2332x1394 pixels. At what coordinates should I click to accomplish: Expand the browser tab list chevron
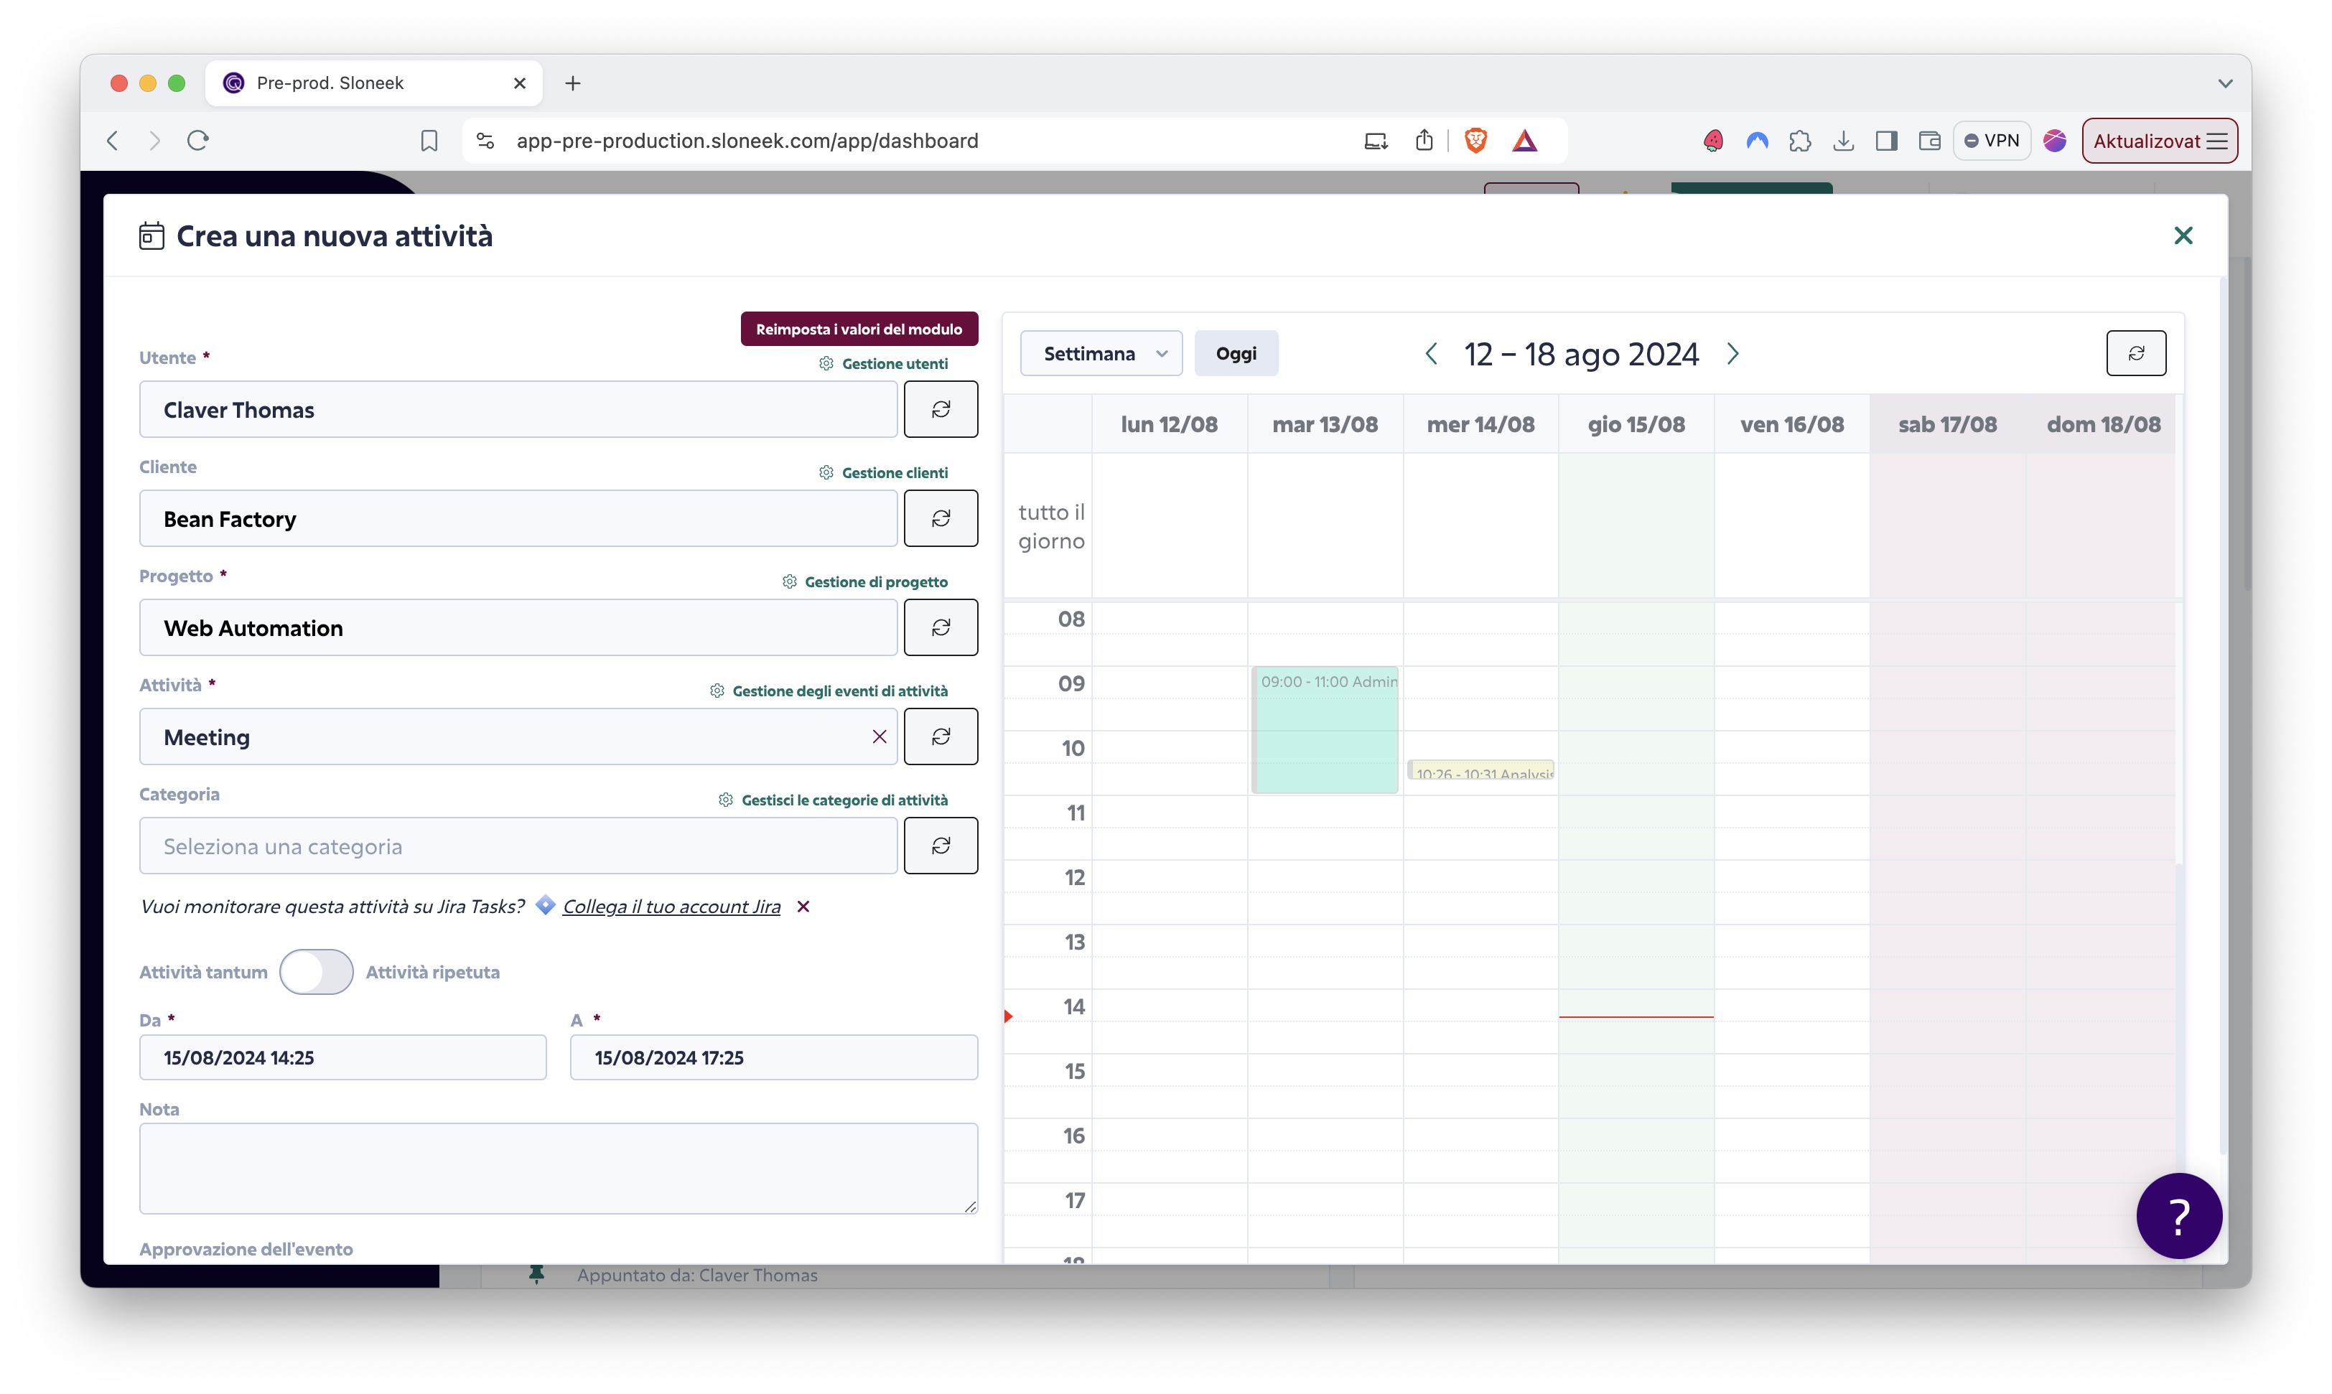pos(2225,83)
